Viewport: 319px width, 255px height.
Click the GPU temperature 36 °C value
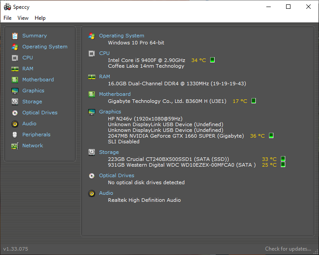[x=258, y=136]
